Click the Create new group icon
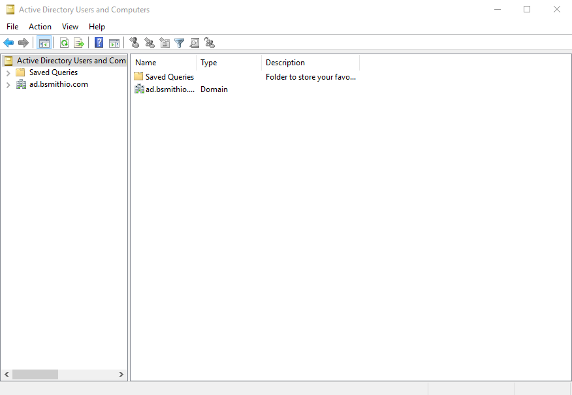572x395 pixels. pos(150,42)
